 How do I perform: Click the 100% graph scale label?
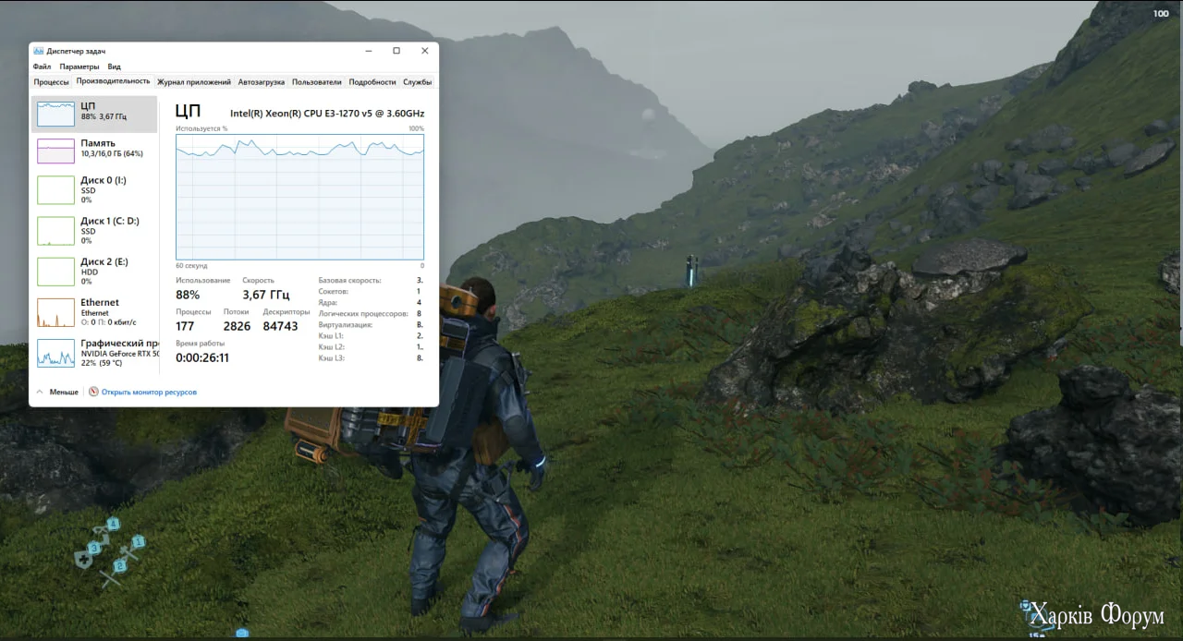tap(416, 128)
